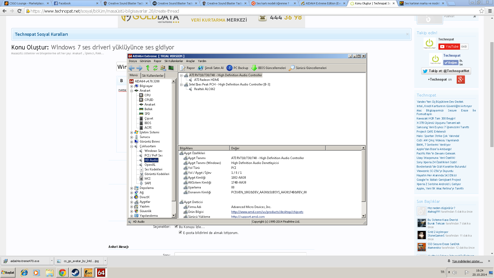
Task: Click the Steam icon in the taskbar
Action: (75, 273)
